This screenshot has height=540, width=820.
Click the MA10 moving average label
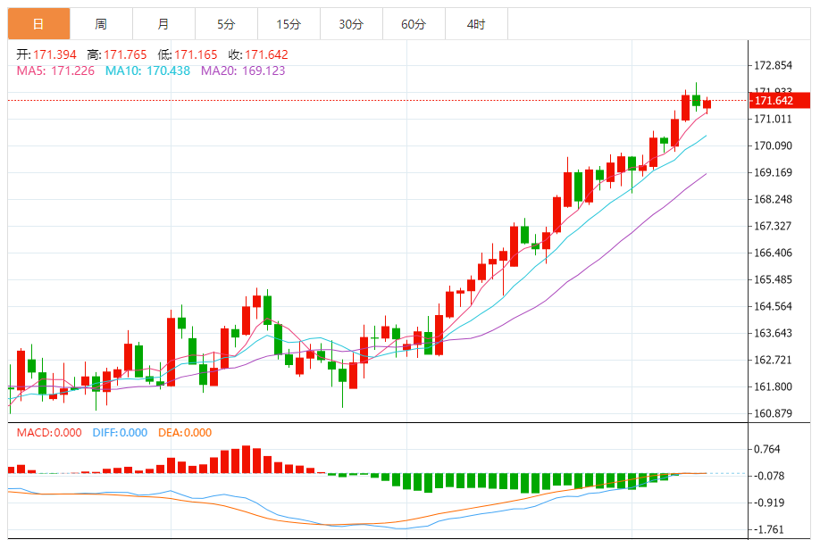(x=147, y=71)
